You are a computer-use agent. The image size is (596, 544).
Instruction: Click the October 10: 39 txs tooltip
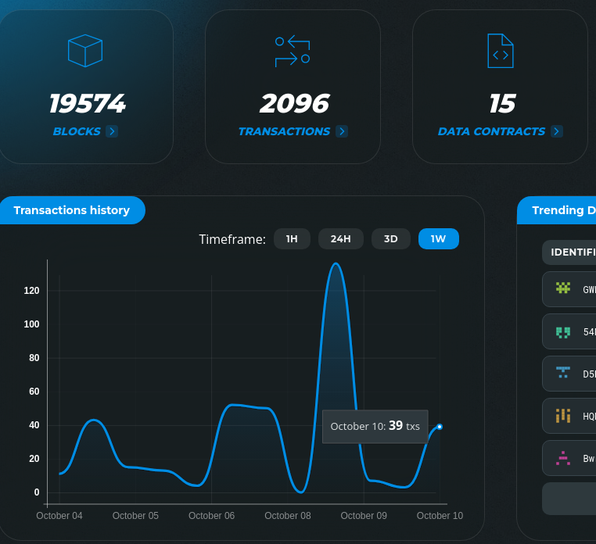[x=375, y=426]
